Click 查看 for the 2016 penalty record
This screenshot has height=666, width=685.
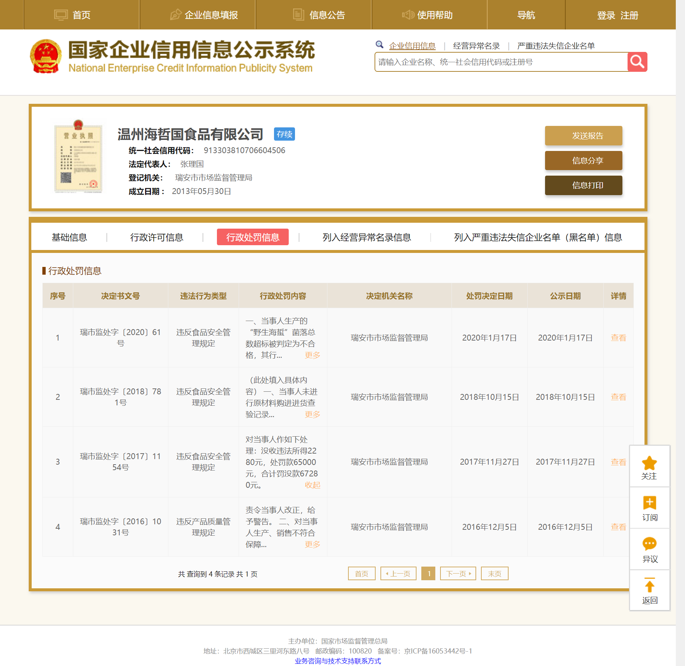[618, 527]
